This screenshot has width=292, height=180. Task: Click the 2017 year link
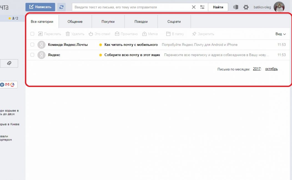pos(257,69)
